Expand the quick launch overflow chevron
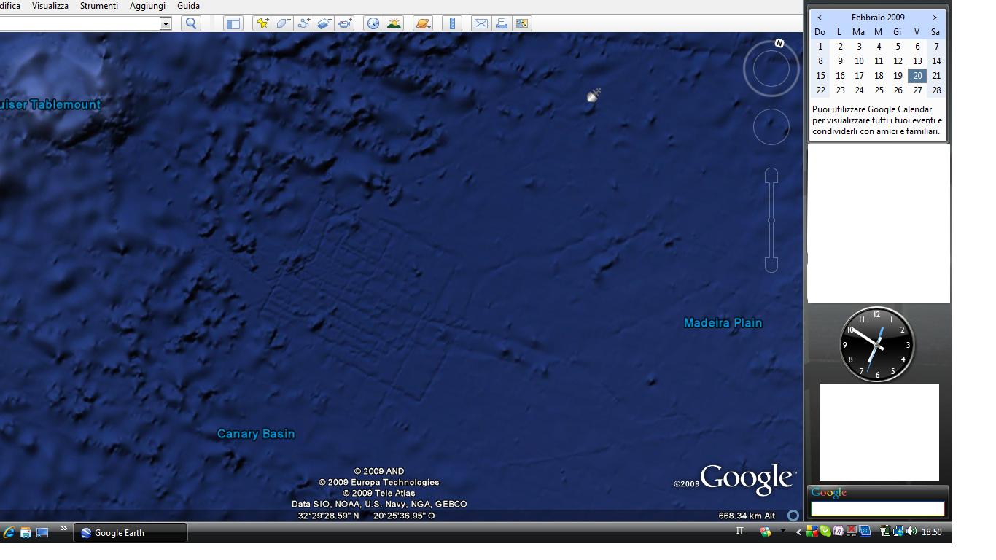 (x=63, y=529)
